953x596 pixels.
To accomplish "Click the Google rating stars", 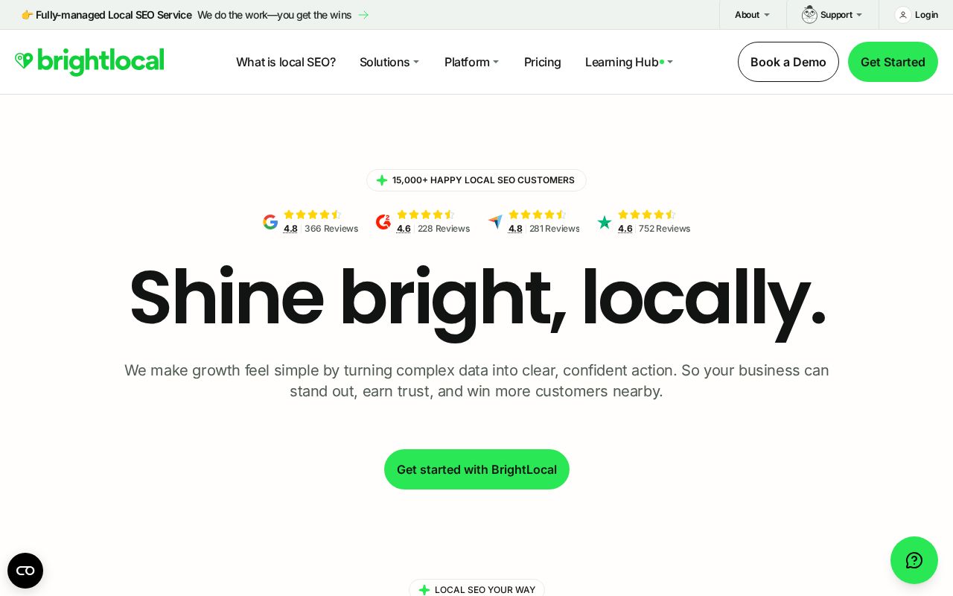I will tap(313, 215).
